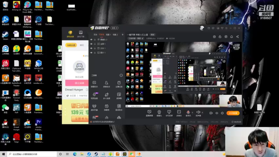Click the 启动游戏 launch game icon

79,67
